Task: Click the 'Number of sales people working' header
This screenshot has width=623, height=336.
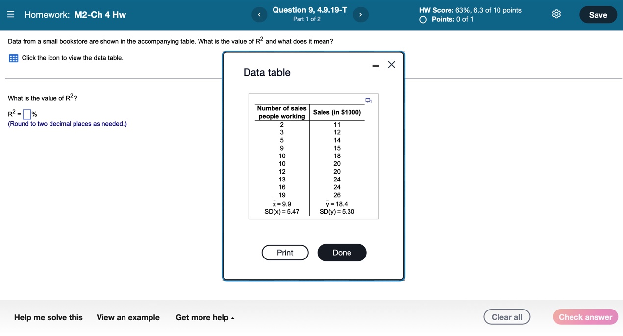Action: (x=282, y=112)
